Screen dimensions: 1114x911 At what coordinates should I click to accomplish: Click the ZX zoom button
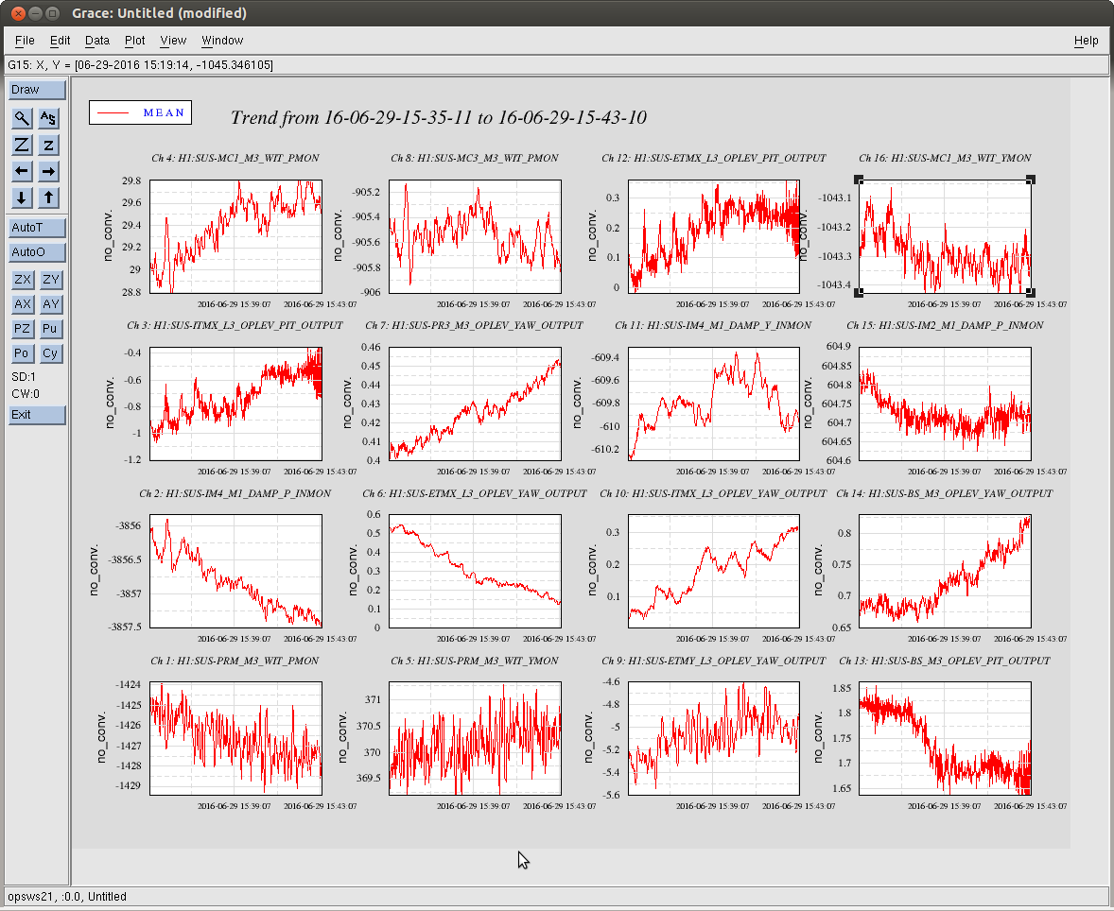[x=23, y=279]
